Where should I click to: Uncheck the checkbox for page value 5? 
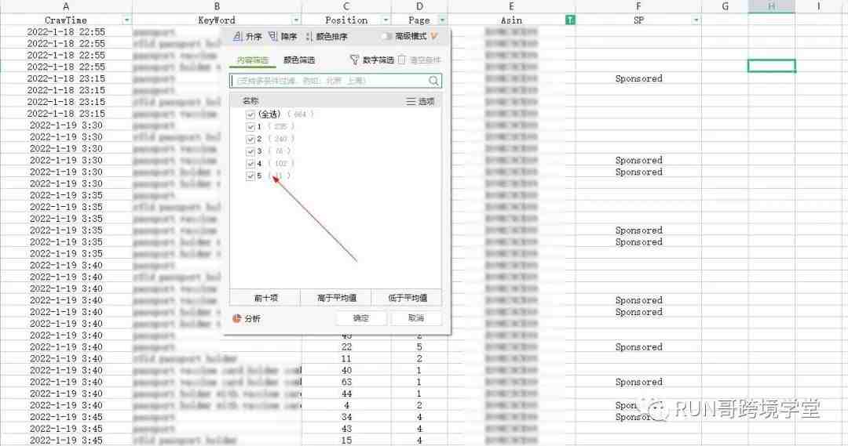pyautogui.click(x=250, y=176)
